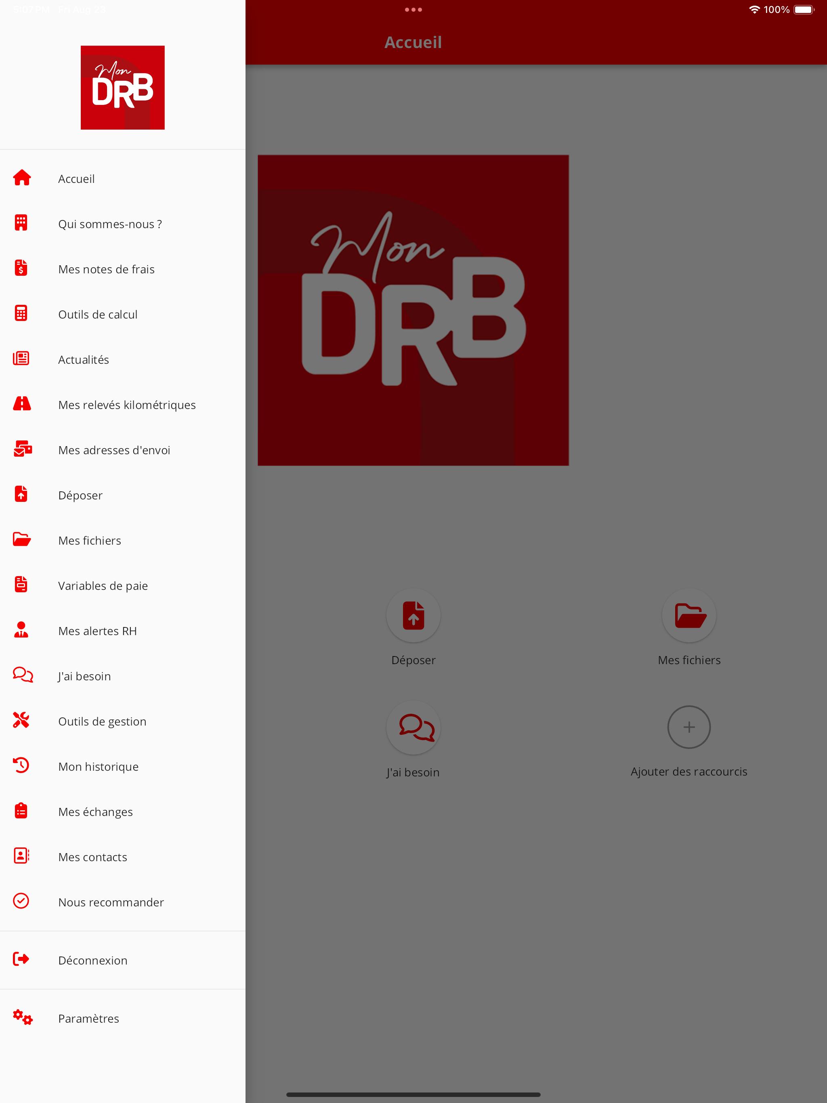Open Mon historique
This screenshot has height=1103, width=827.
[x=123, y=766]
